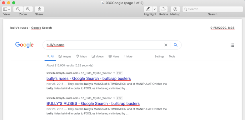Expand first result's URL dropdown arrow

(114, 73)
